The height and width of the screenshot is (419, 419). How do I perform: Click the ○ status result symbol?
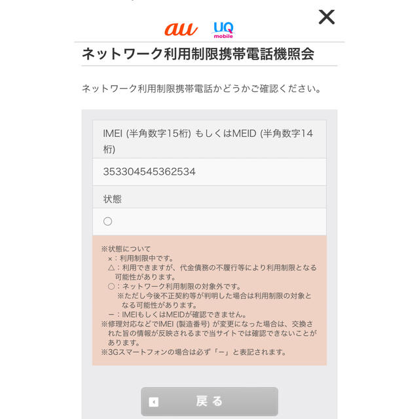[x=107, y=221]
